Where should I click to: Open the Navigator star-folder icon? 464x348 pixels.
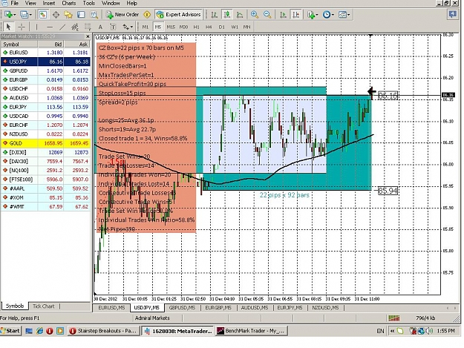pos(68,15)
